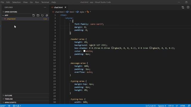191x107 pixels.
Task: Click the opening <html> tag
Action: [x=64, y=15]
